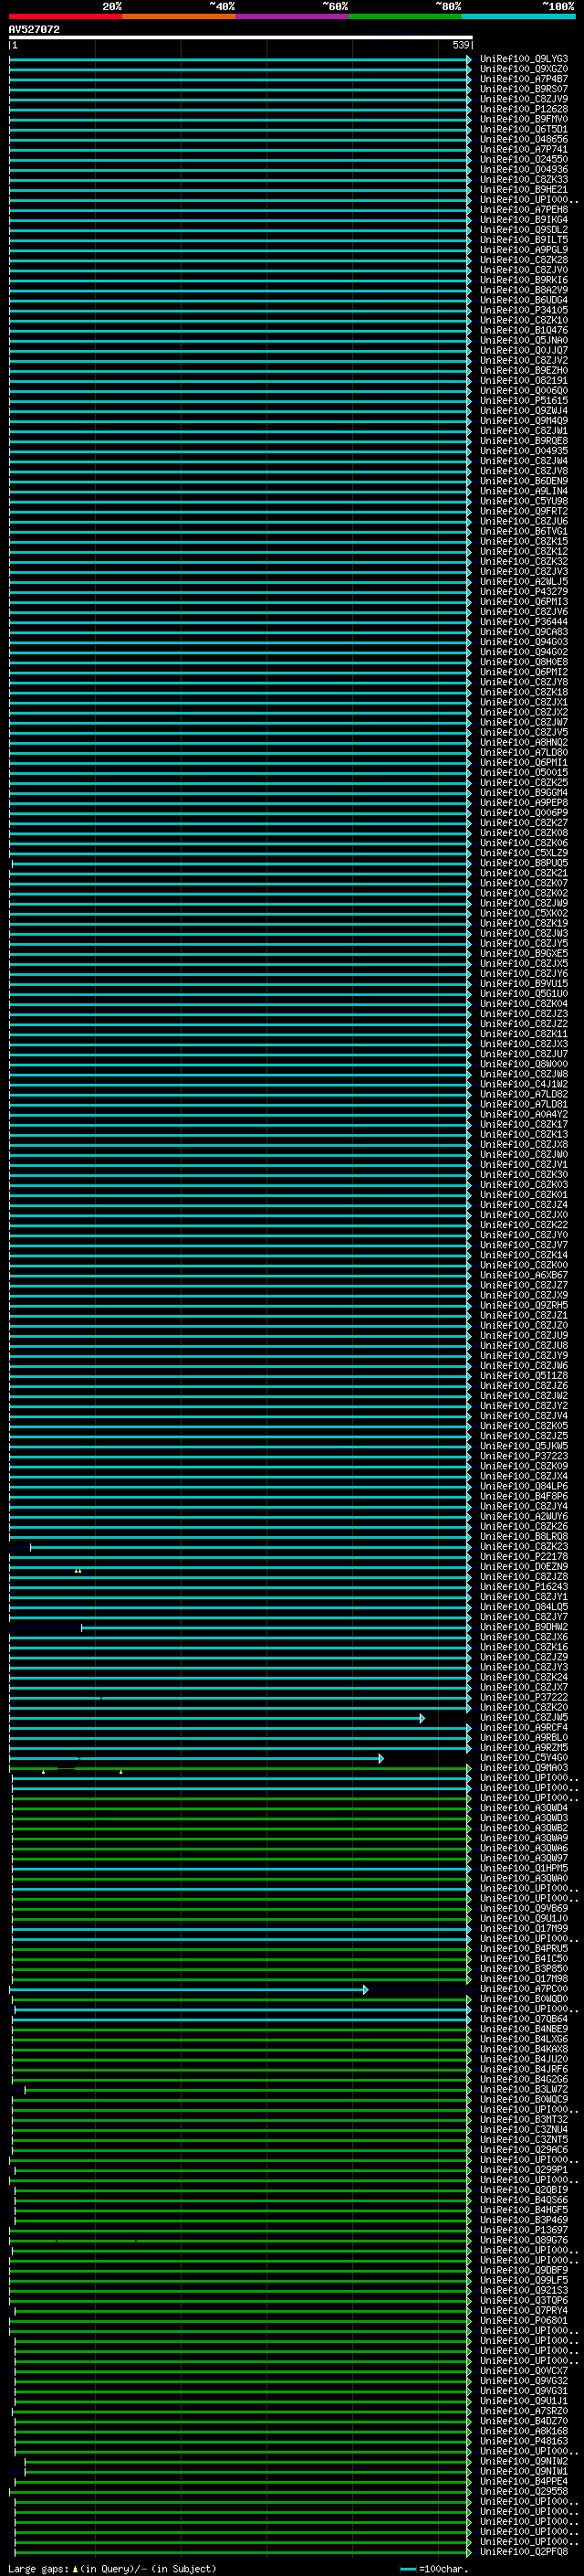584x2576 pixels.
Task: Click hit UniRef100_A9RBL0
Action: click(x=523, y=1738)
